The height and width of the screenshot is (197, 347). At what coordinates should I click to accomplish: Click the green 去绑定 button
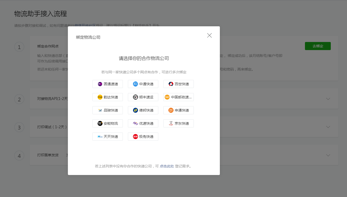tap(318, 46)
